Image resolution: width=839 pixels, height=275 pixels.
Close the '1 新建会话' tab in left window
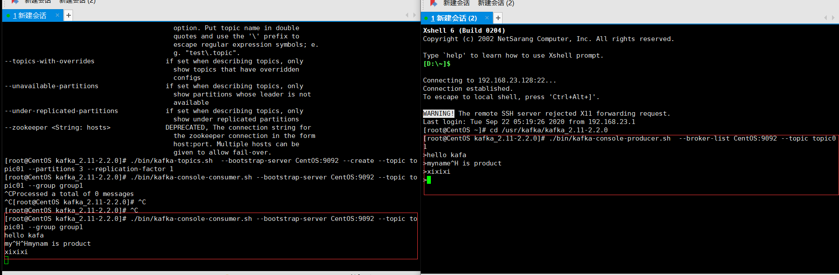pos(57,15)
